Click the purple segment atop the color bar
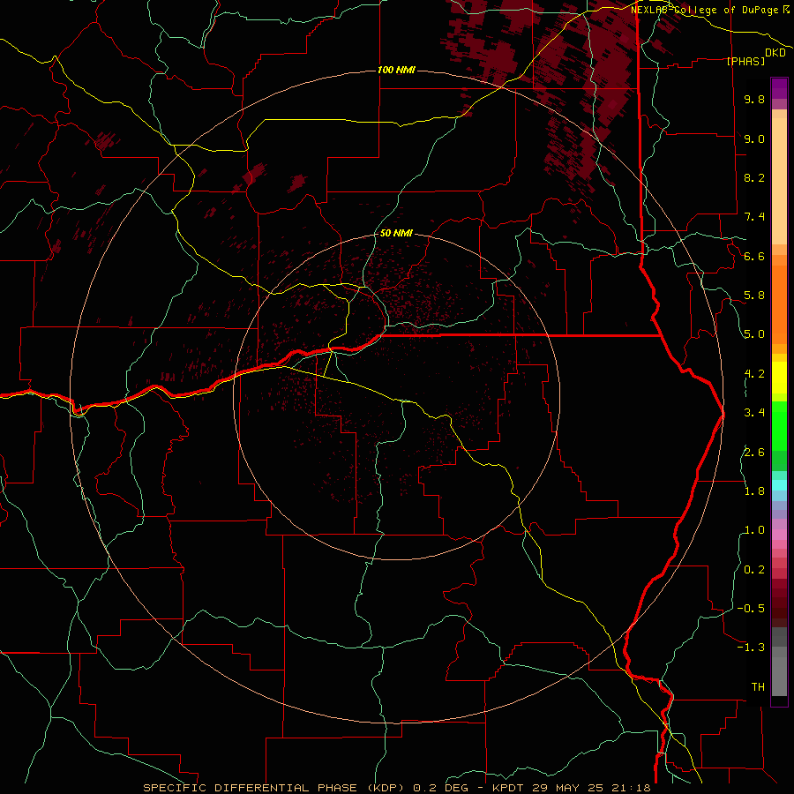The height and width of the screenshot is (794, 794). 779,88
